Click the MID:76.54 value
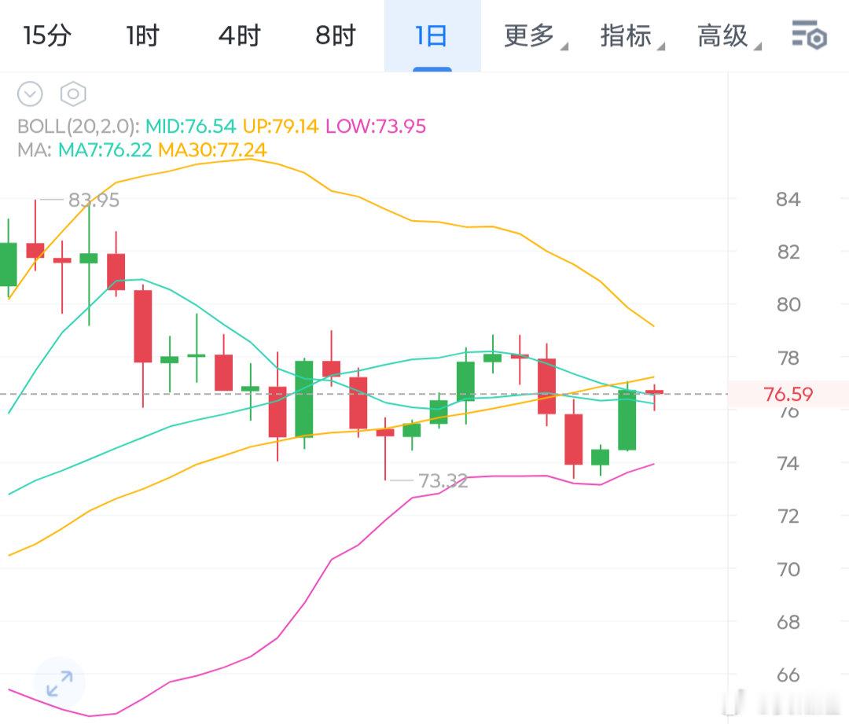This screenshot has width=849, height=724. tap(190, 127)
